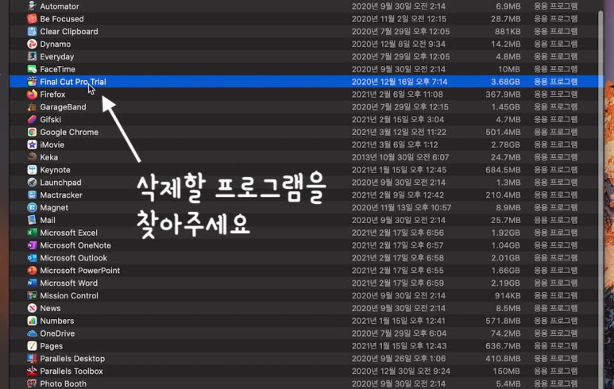
Task: Click the Final Cut Pro Trial clapperboard icon
Action: click(32, 82)
